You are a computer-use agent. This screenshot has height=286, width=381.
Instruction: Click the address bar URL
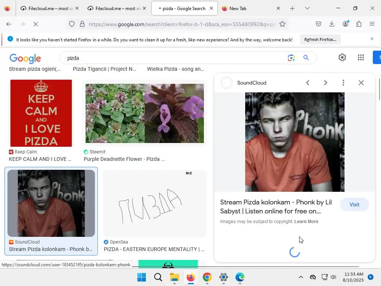pos(182,24)
